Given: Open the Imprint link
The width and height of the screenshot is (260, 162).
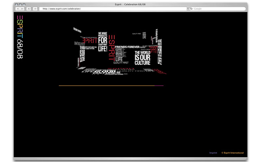Looking at the screenshot, I should coord(213,153).
